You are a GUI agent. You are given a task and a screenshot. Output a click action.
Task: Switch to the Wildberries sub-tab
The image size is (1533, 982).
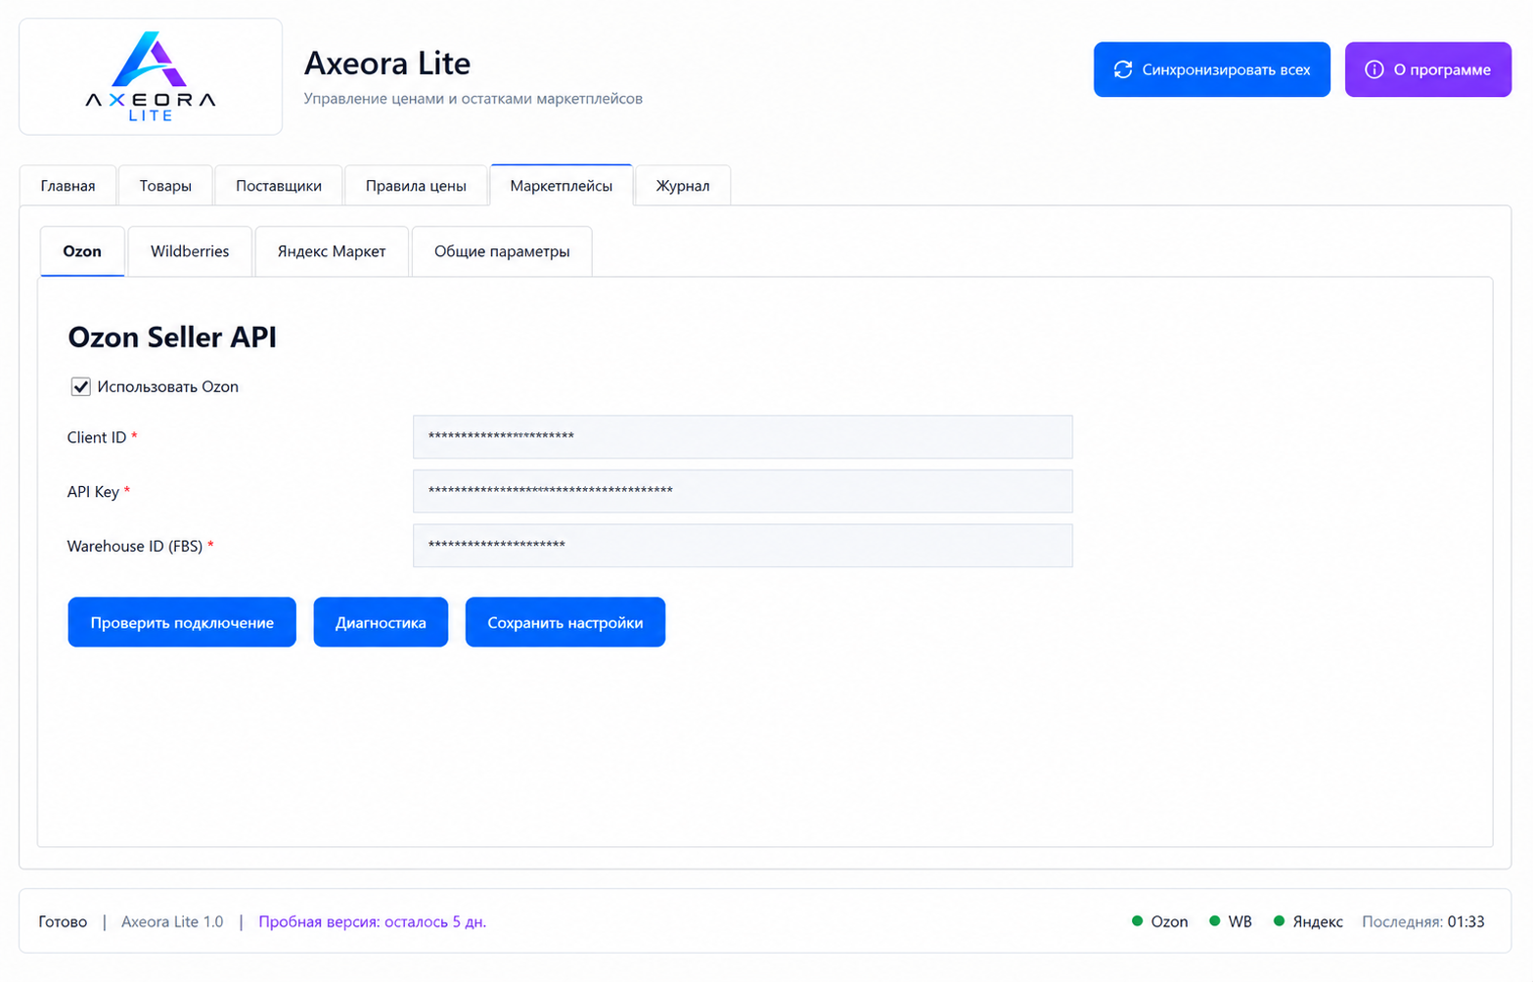[190, 251]
